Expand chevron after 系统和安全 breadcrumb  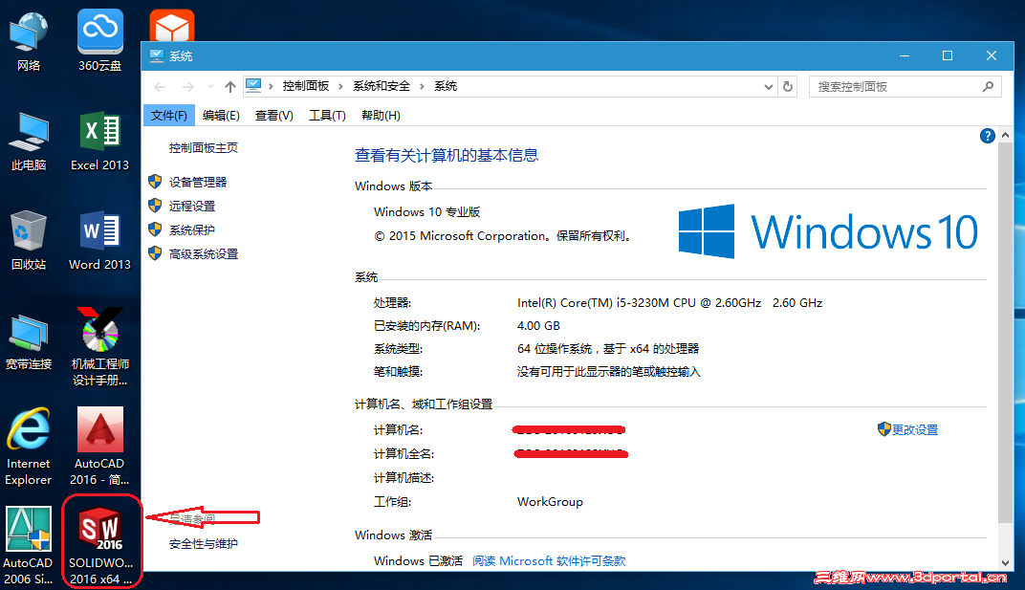[422, 86]
